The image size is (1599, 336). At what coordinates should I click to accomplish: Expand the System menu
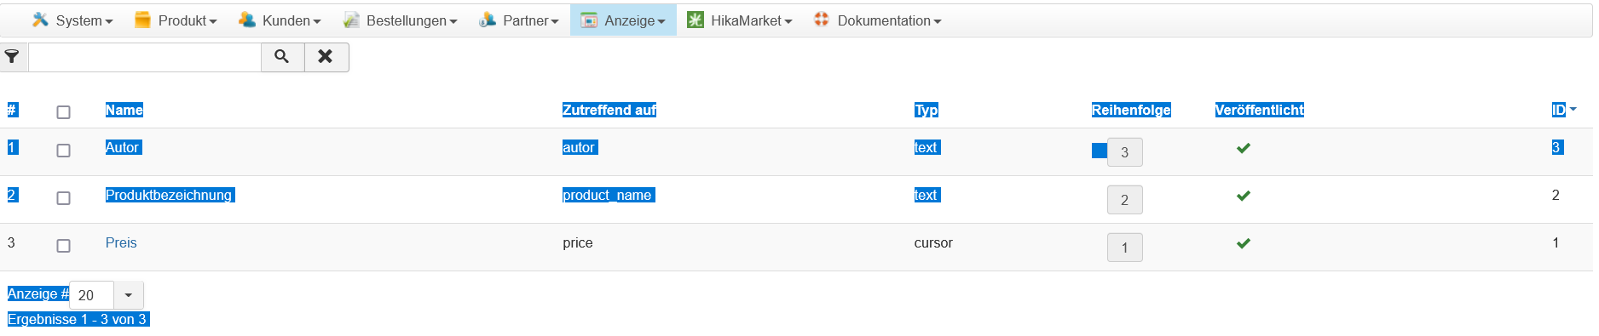click(x=72, y=20)
